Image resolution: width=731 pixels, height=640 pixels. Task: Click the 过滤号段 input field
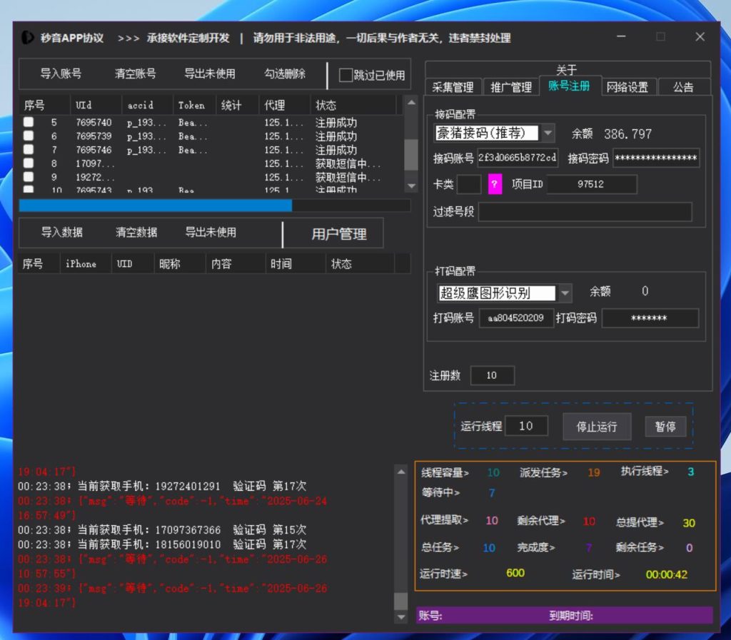(x=585, y=212)
